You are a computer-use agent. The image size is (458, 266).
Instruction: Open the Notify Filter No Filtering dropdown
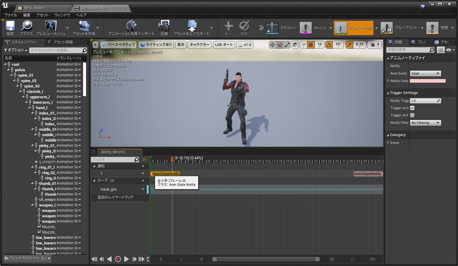pyautogui.click(x=425, y=123)
